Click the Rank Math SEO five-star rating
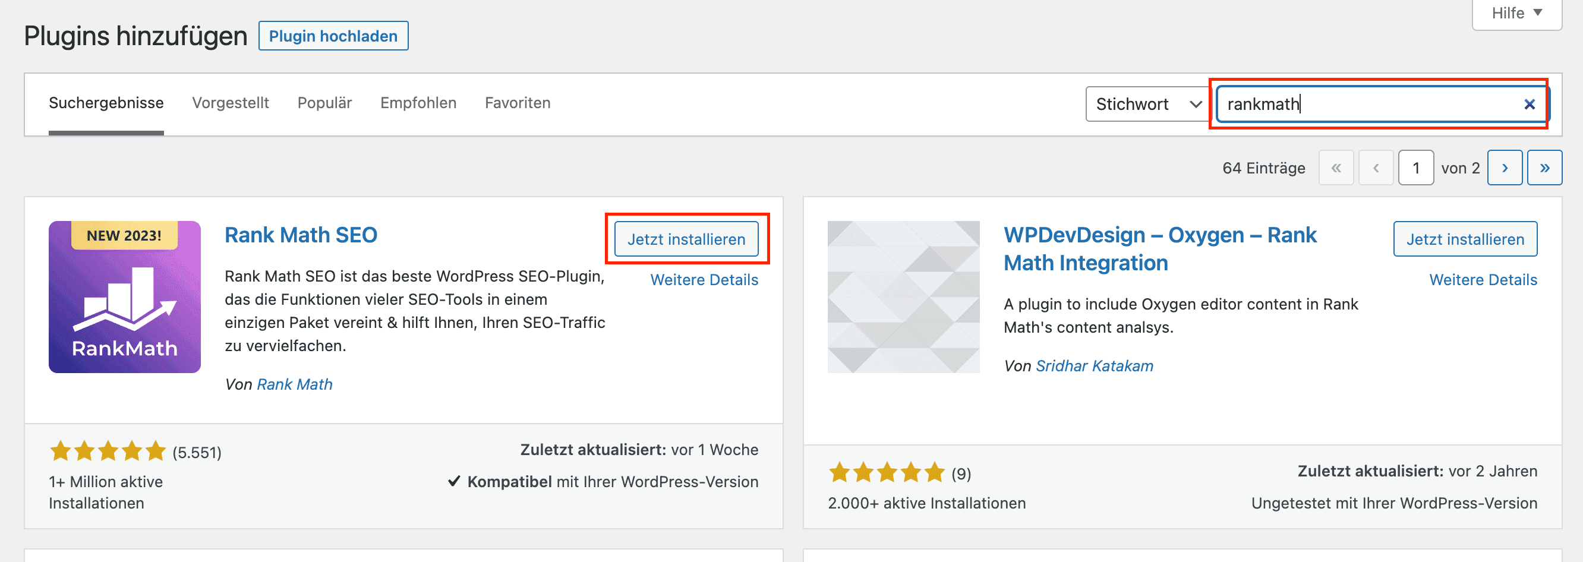1583x562 pixels. pyautogui.click(x=108, y=451)
